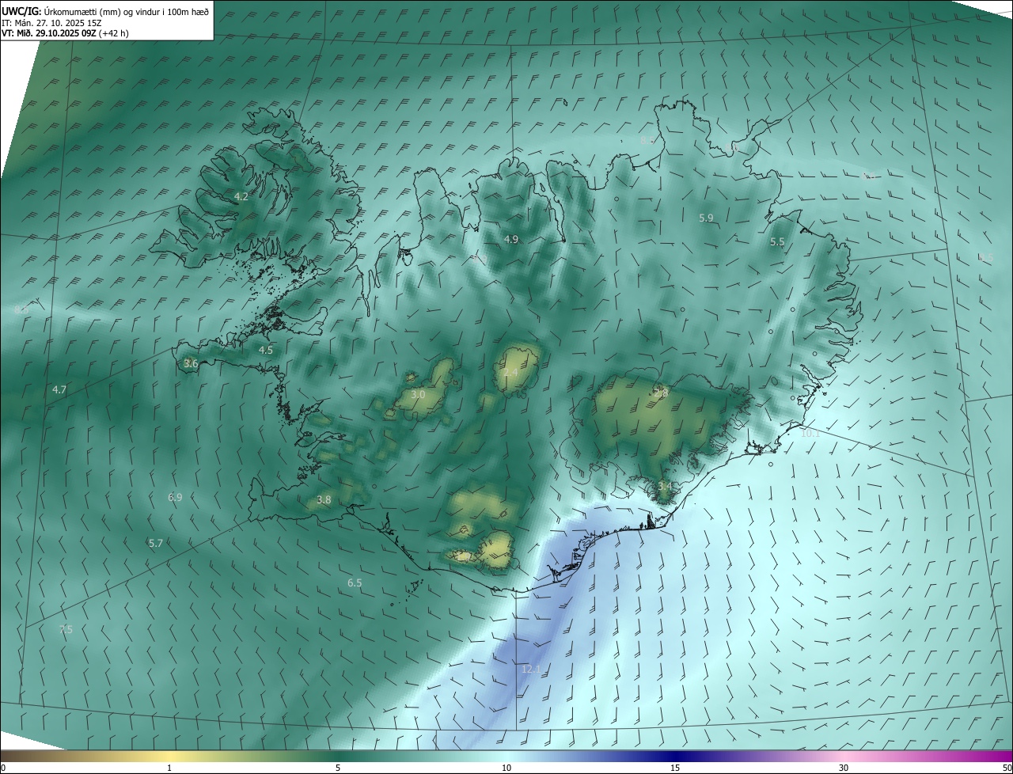1013x774 pixels.
Task: Click the 5.9 value in the northeast
Action: [x=706, y=218]
